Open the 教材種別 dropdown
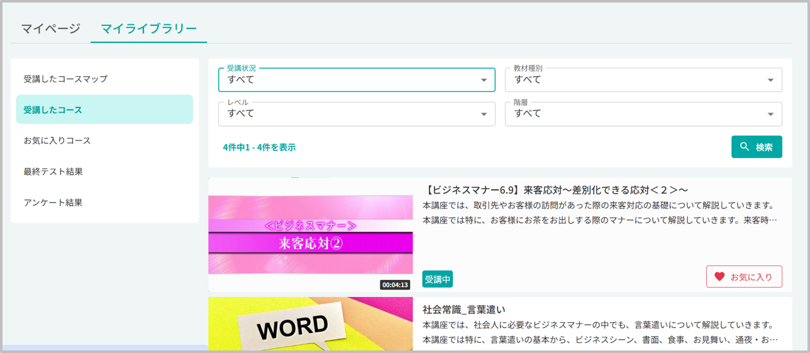 pyautogui.click(x=643, y=80)
